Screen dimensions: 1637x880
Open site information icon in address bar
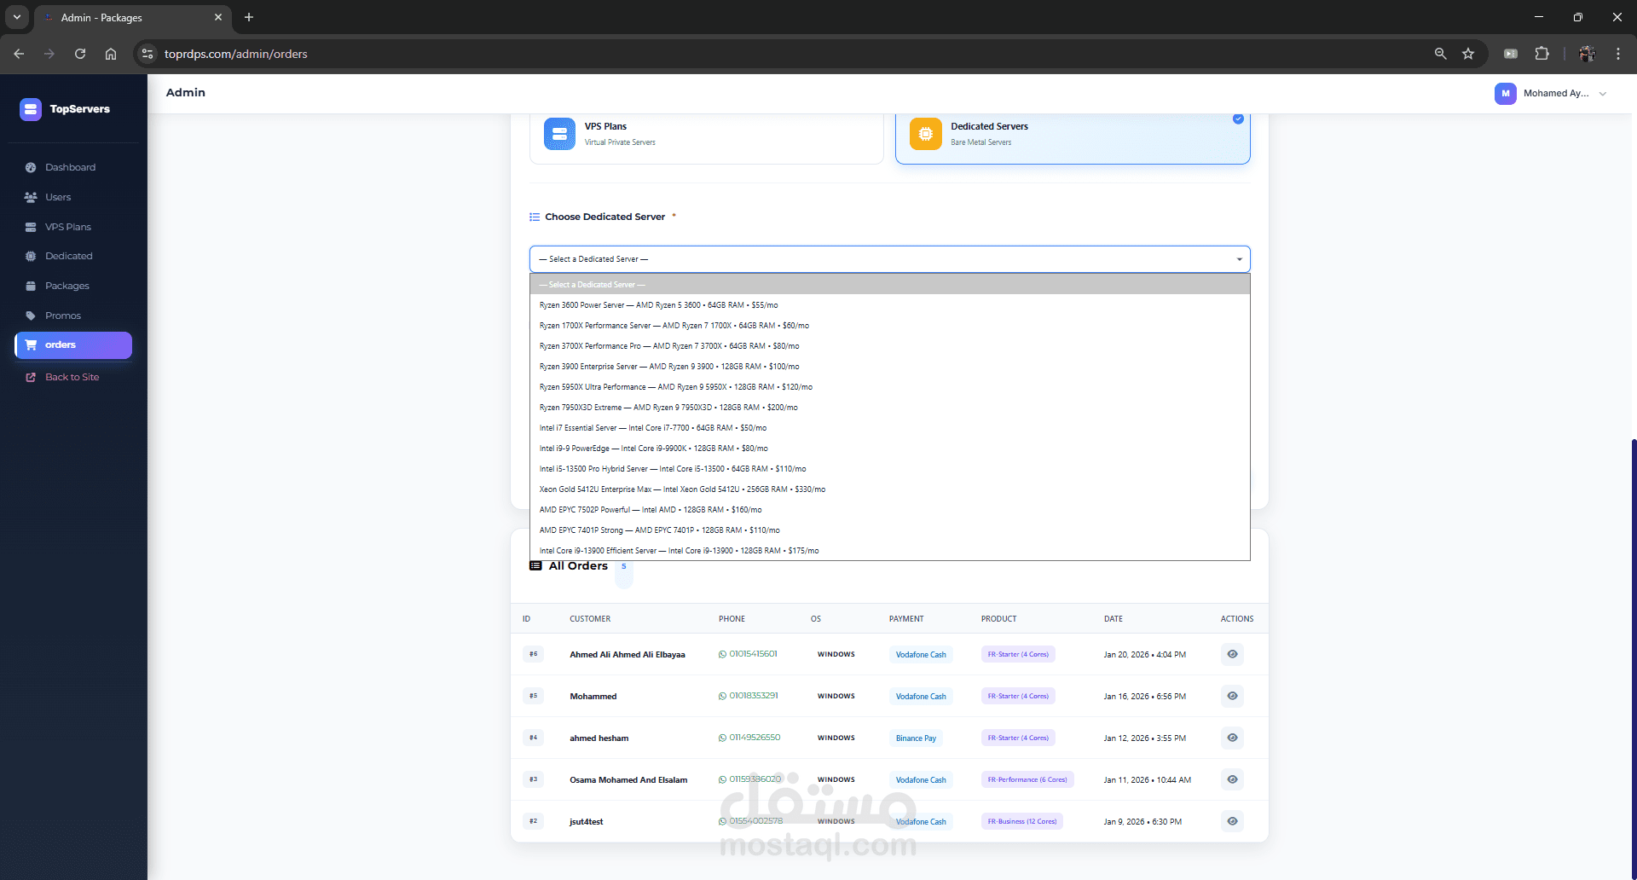(148, 54)
